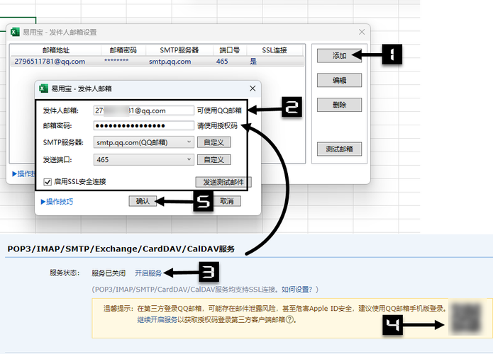Image resolution: width=493 pixels, height=354 pixels.
Task: Open 操作技巧 link in settings window behind
Action: (23, 173)
